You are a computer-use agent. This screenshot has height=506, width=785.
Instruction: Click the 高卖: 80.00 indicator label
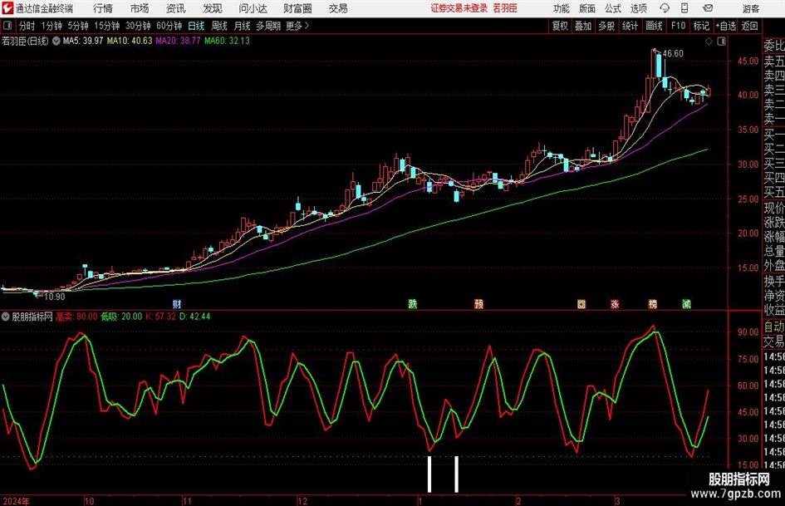coord(76,317)
